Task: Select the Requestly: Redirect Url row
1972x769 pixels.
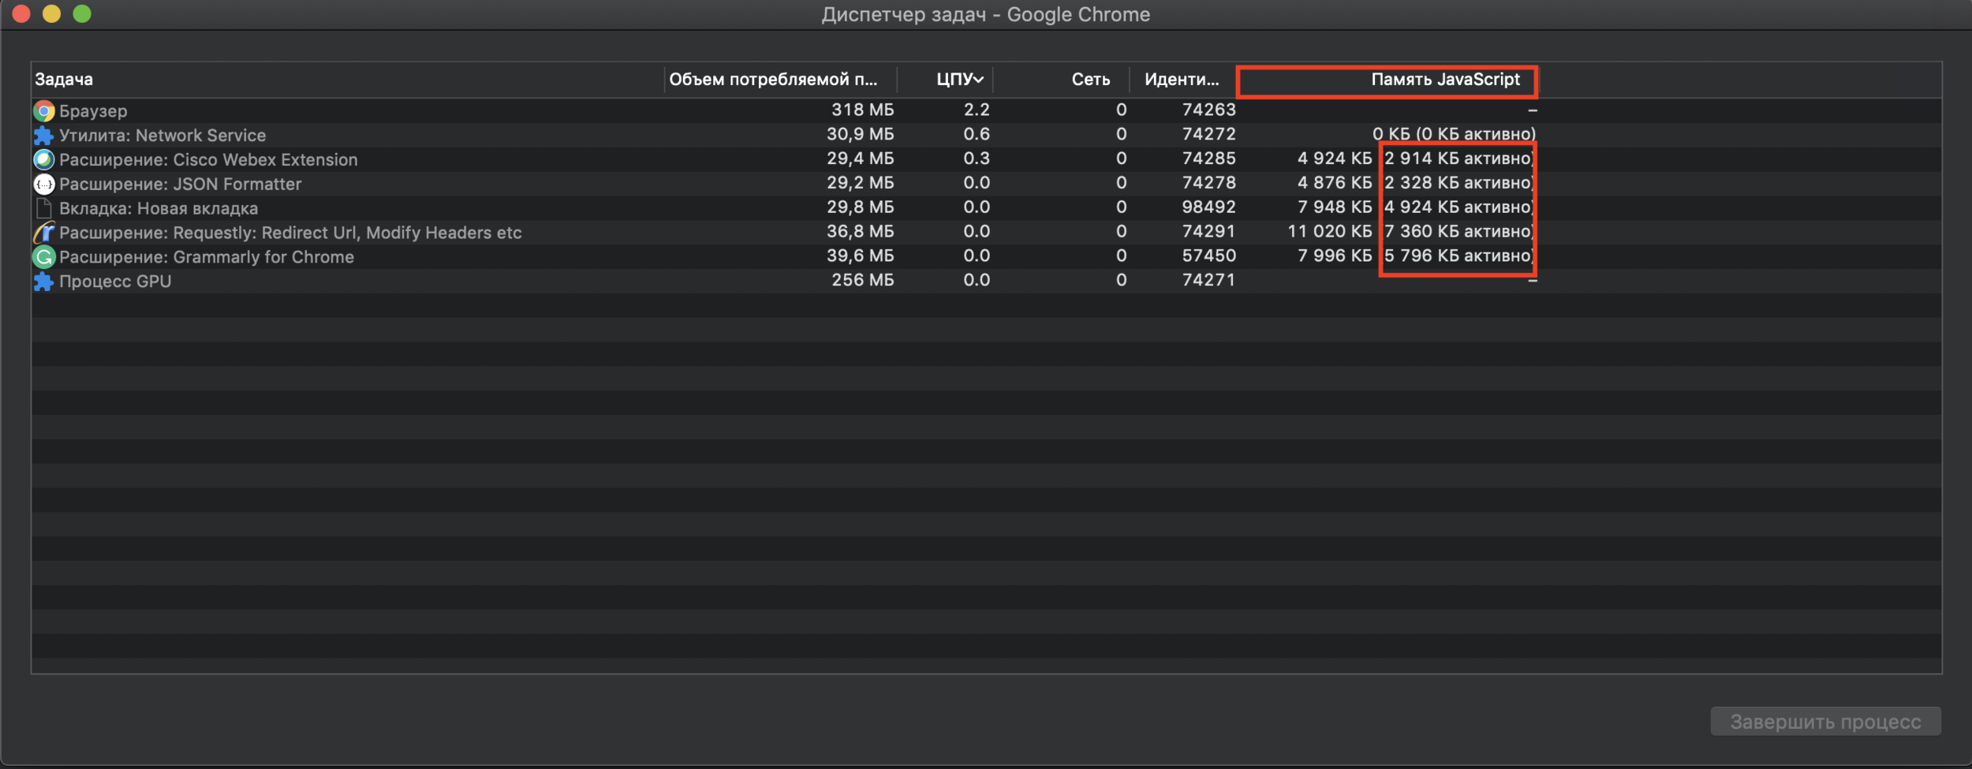Action: 986,233
